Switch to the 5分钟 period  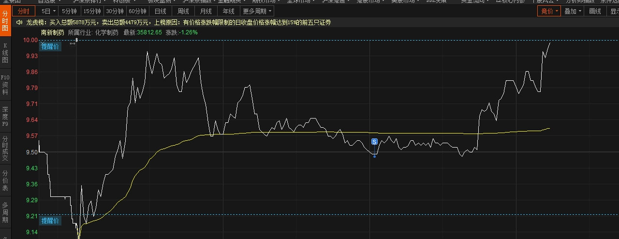(x=69, y=11)
